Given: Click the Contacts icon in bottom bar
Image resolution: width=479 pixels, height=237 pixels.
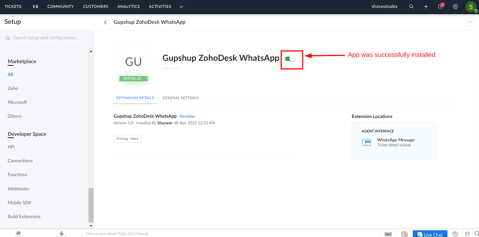Looking at the screenshot, I should click(x=62, y=233).
